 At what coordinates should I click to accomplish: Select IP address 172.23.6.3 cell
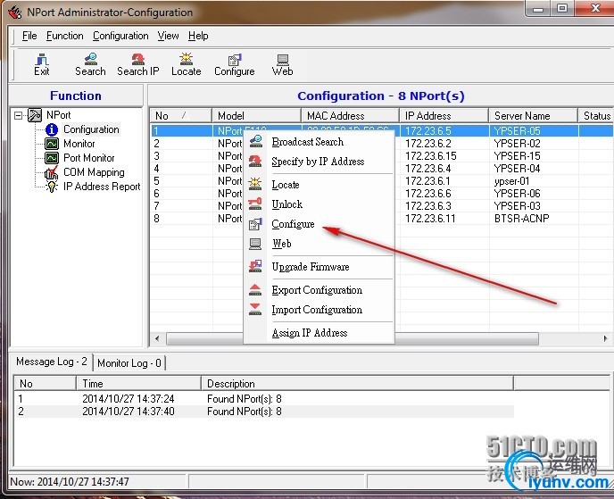428,206
